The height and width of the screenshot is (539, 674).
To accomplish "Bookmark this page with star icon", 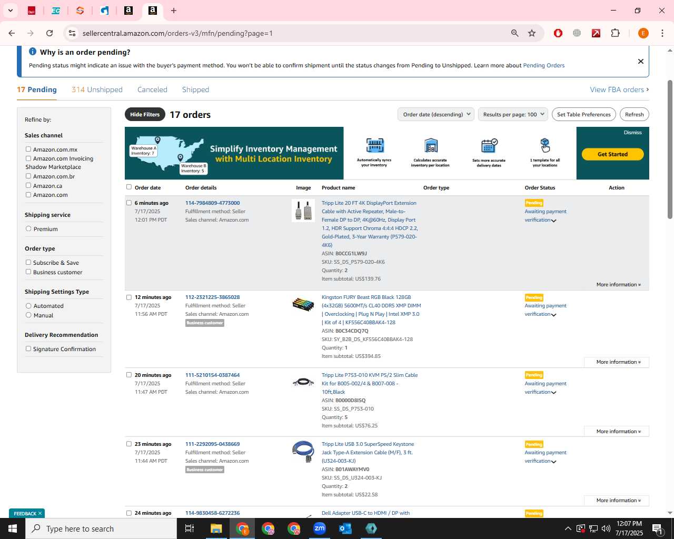I will click(x=532, y=33).
